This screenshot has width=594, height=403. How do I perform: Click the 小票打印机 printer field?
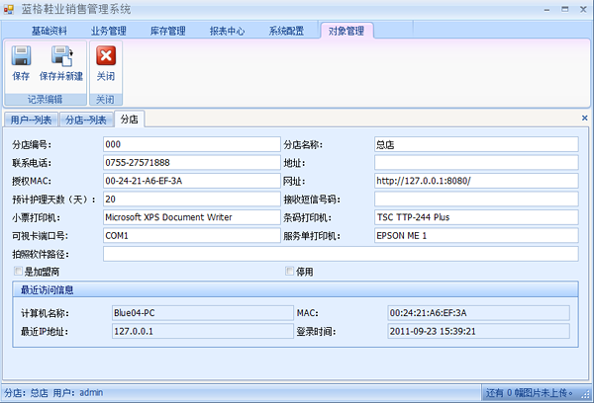(x=191, y=218)
